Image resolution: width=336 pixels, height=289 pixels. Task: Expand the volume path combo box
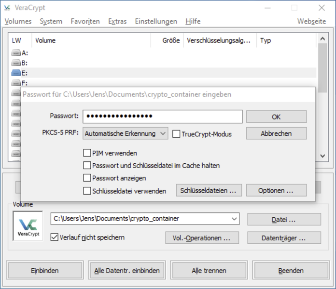[234, 219]
